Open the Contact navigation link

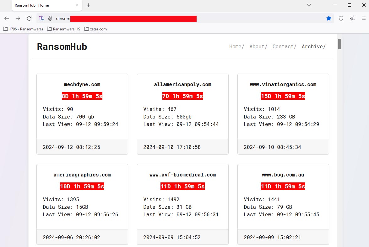(x=284, y=46)
